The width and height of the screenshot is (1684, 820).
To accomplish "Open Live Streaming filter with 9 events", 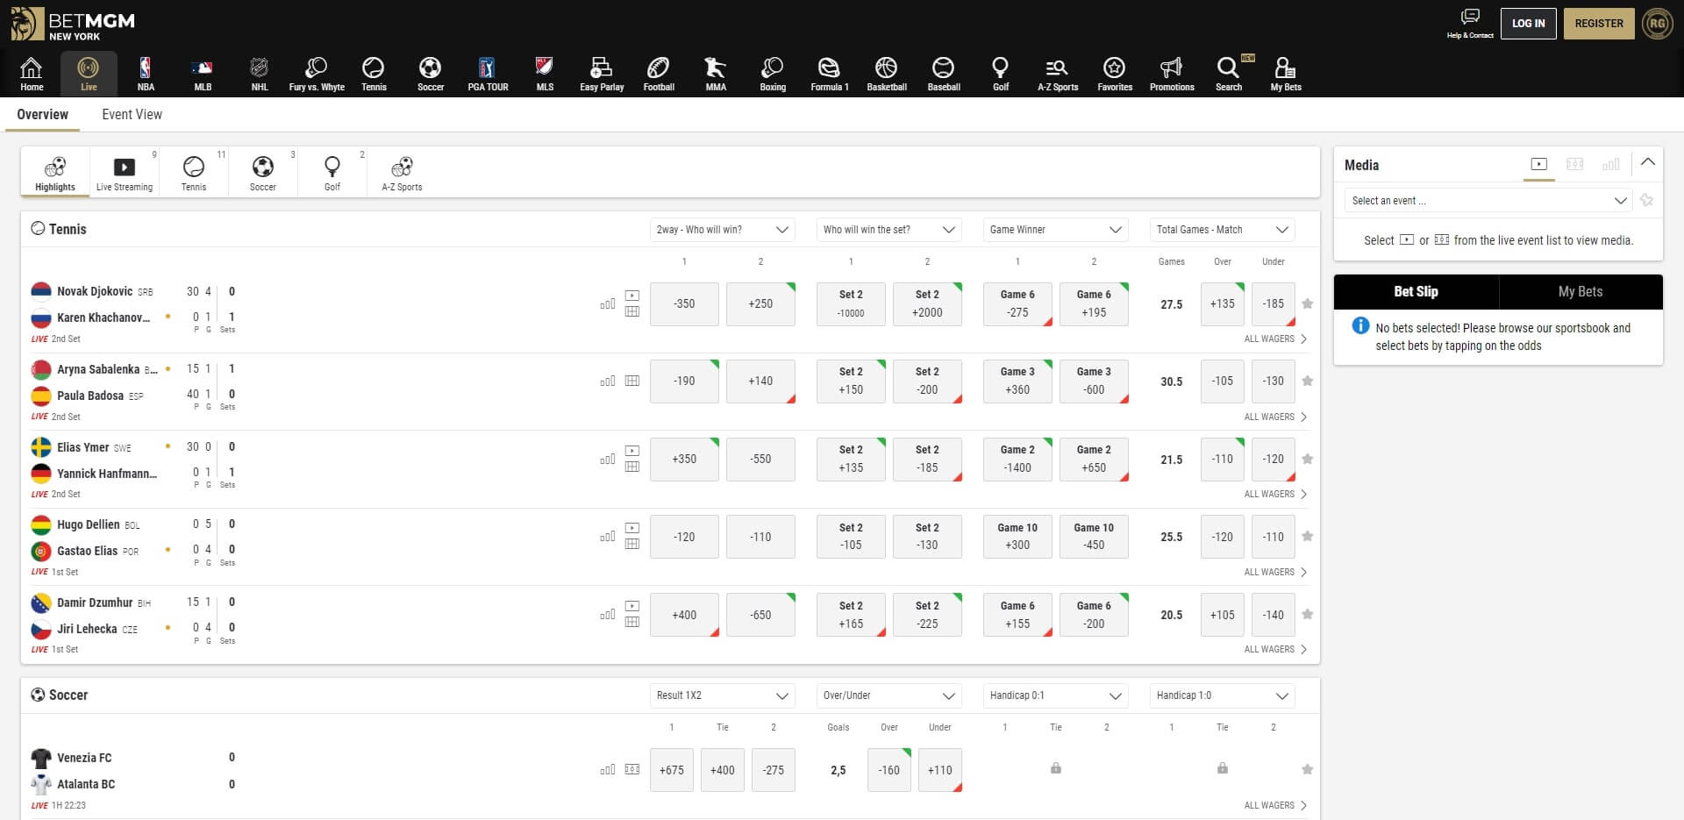I will 124,172.
